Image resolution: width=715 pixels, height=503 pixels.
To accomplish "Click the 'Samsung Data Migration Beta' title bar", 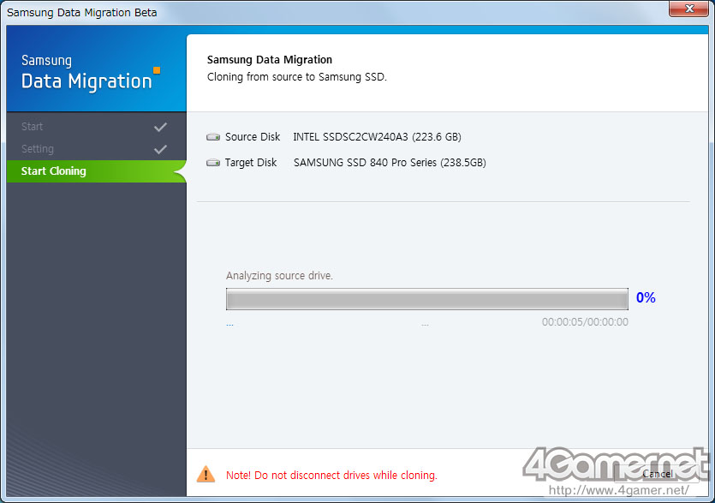I will pyautogui.click(x=82, y=12).
